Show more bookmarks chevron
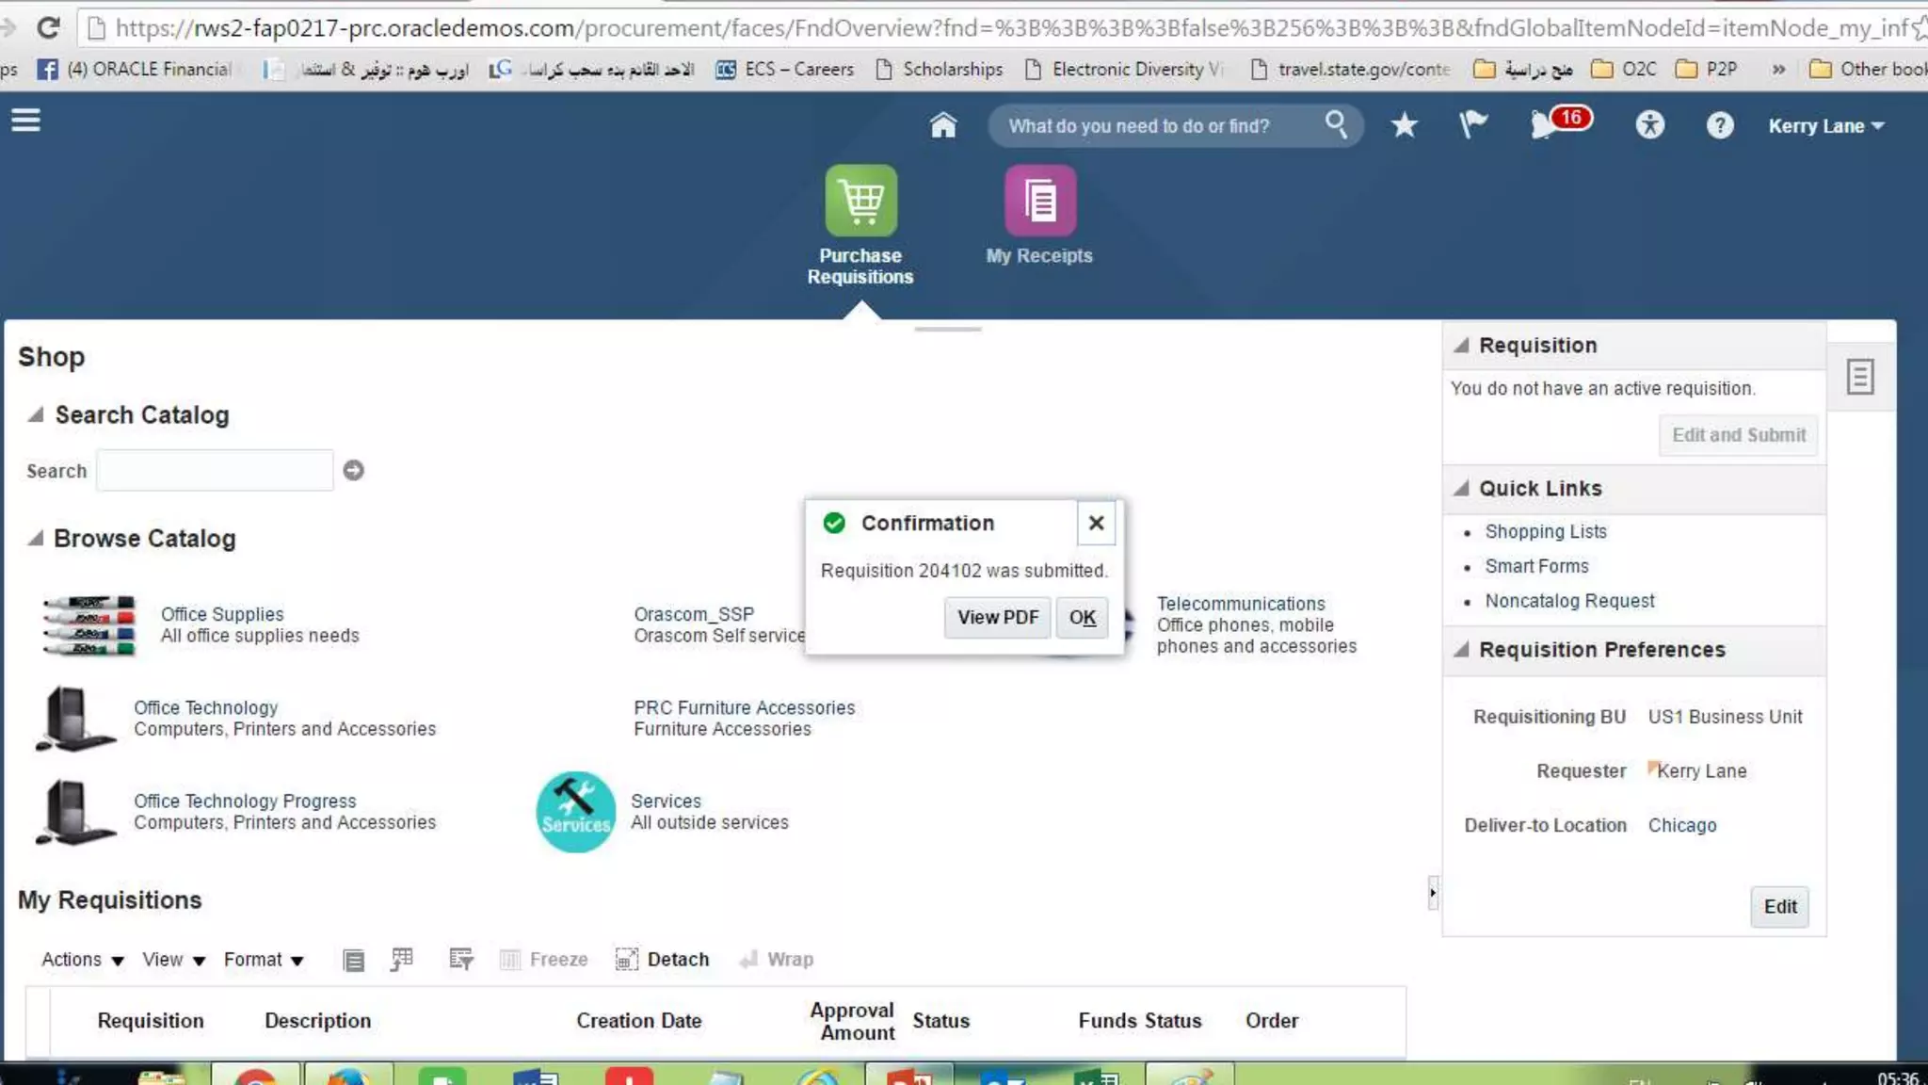 (x=1777, y=69)
